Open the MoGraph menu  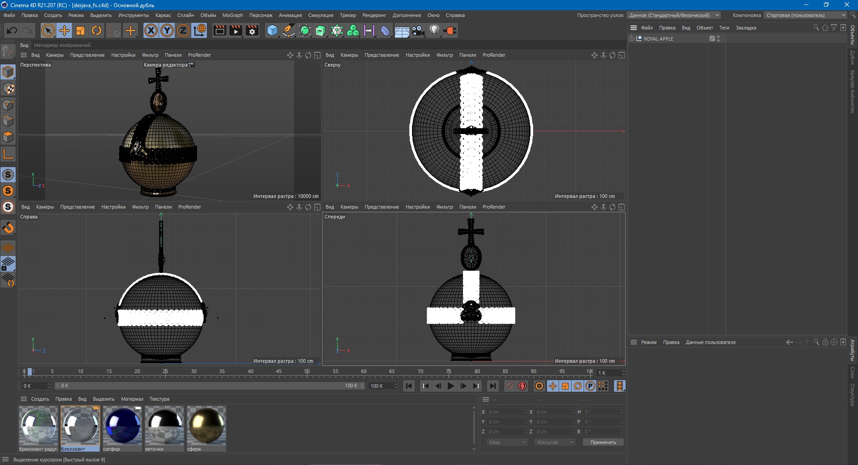[233, 15]
